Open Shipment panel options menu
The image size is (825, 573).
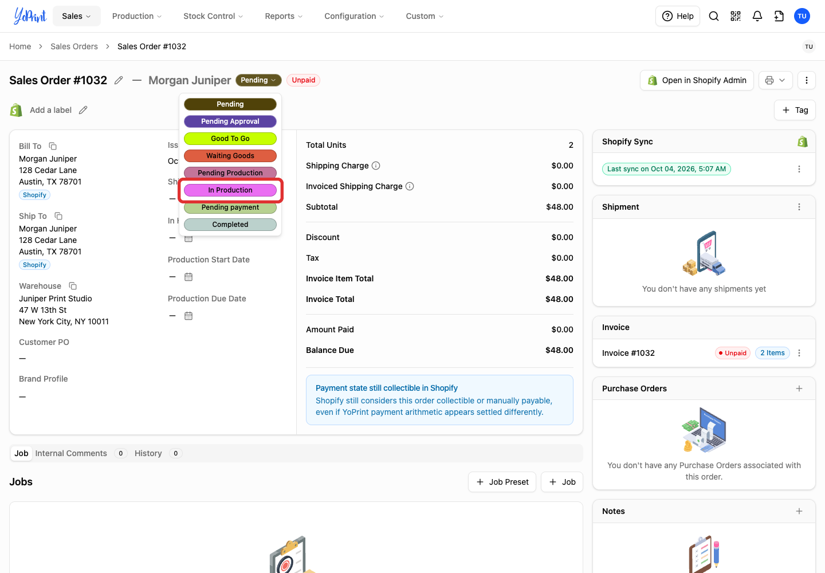click(x=799, y=207)
